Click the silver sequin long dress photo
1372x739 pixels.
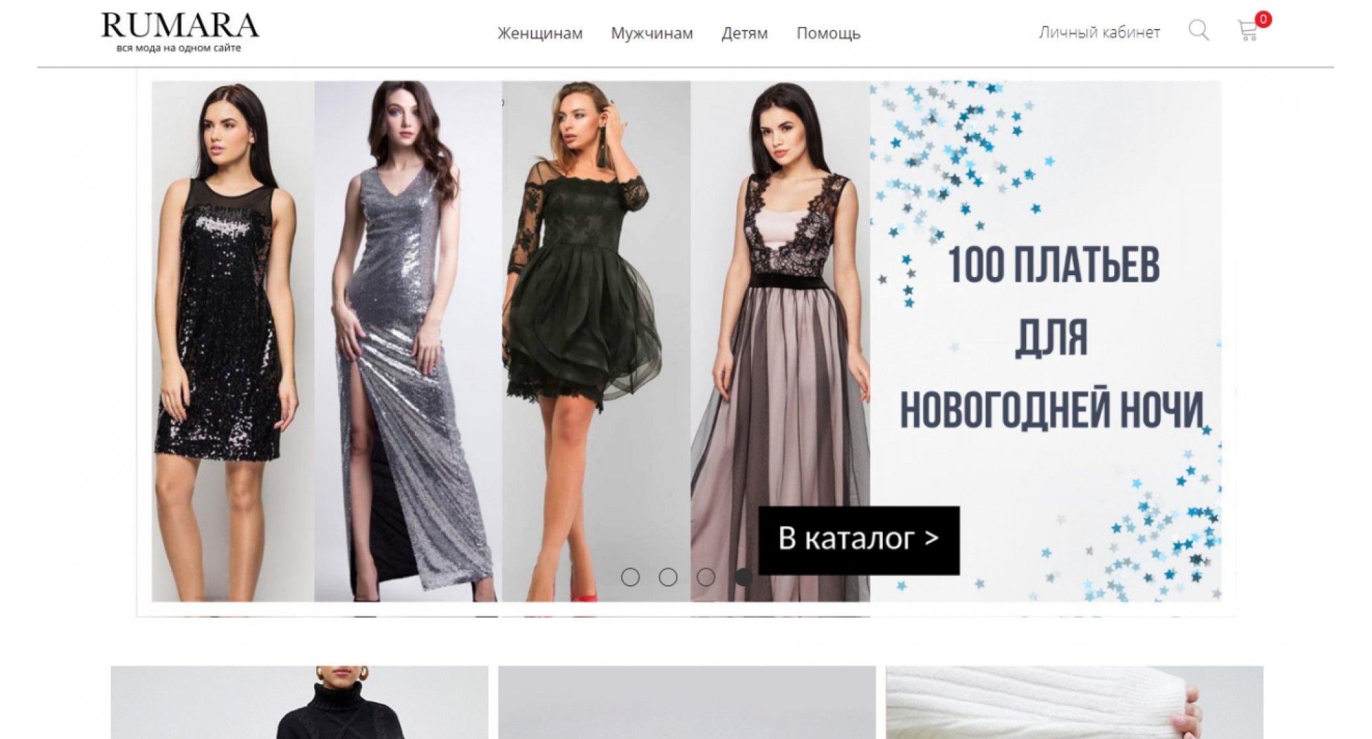pos(408,341)
